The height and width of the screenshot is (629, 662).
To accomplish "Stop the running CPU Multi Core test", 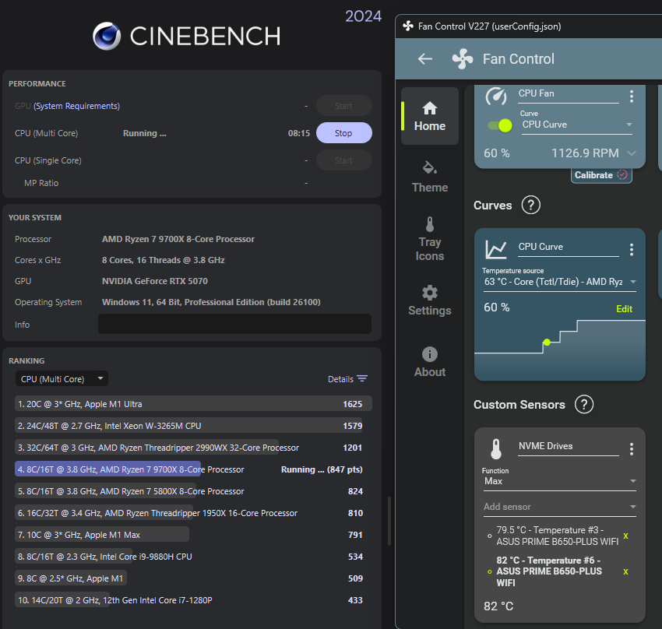I will (x=343, y=133).
